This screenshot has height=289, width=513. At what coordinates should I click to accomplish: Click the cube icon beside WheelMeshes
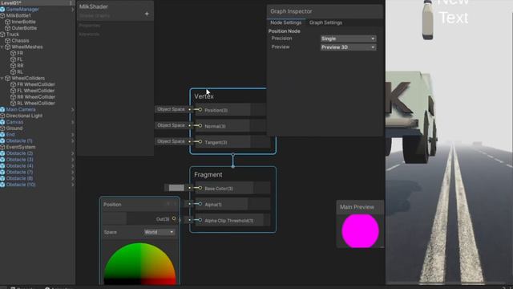8,47
